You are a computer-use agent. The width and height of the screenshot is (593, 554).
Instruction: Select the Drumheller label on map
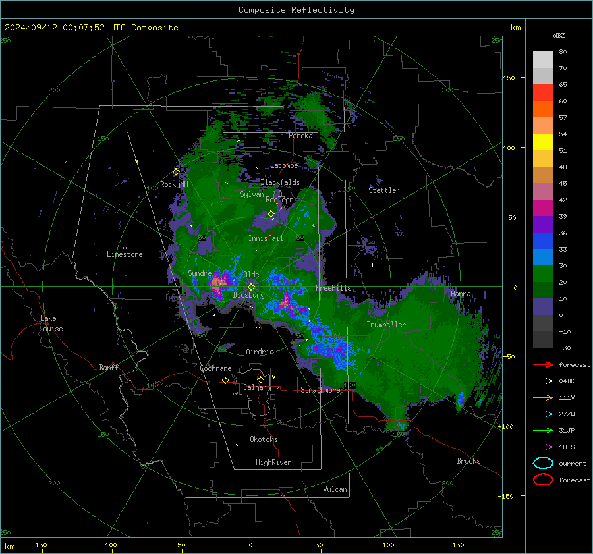pyautogui.click(x=386, y=325)
